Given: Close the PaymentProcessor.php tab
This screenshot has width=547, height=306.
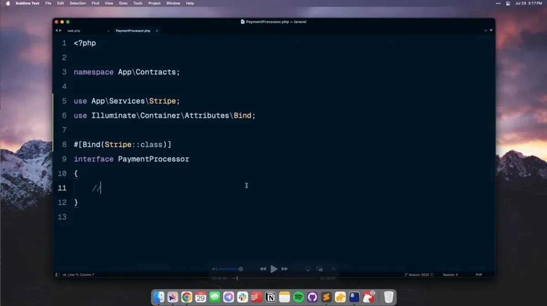Looking at the screenshot, I should (156, 31).
